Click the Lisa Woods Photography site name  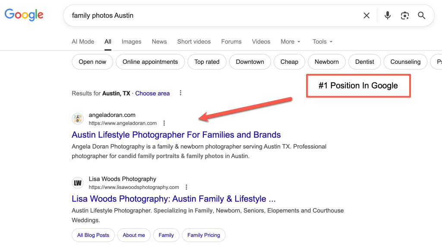[x=122, y=179]
